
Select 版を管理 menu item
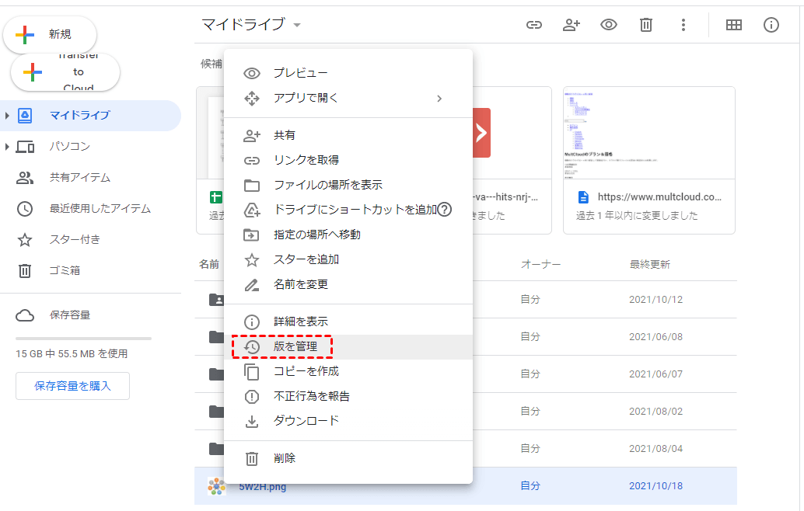pyautogui.click(x=348, y=346)
